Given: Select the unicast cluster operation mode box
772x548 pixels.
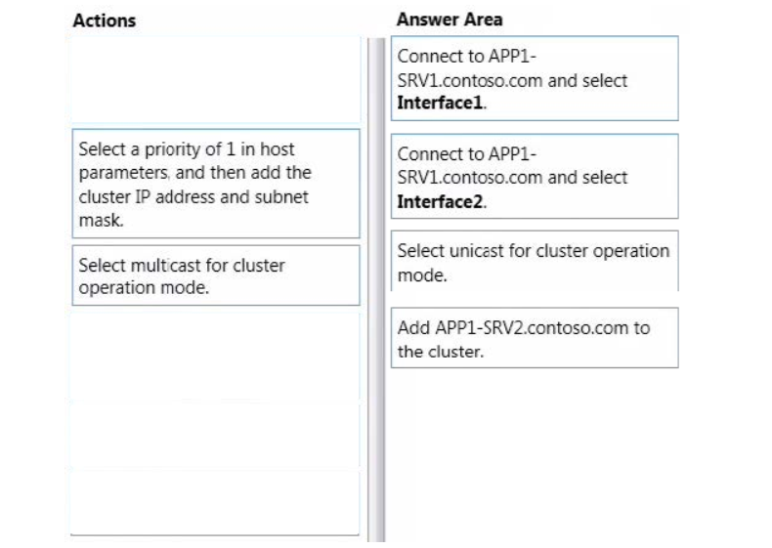Looking at the screenshot, I should 535,261.
